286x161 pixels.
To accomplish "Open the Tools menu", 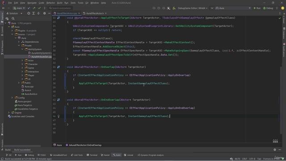I will (80, 3).
